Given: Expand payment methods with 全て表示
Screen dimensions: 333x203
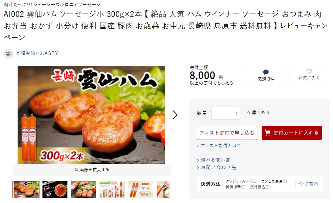Looking at the screenshot, I should point(309,184).
